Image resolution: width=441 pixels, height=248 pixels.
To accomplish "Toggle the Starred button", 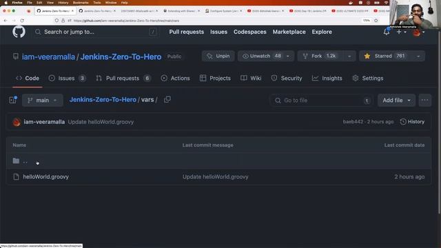I will (385, 56).
